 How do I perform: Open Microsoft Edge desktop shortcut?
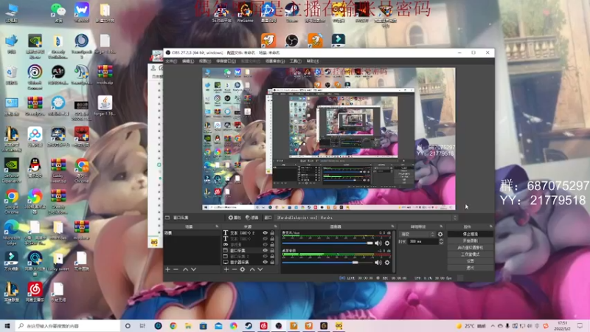point(12,232)
